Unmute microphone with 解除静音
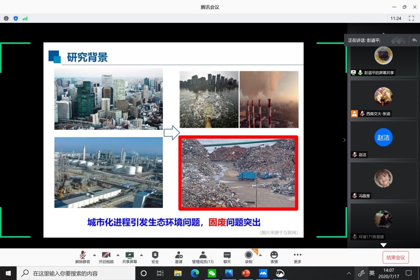The image size is (420, 280). 82,257
